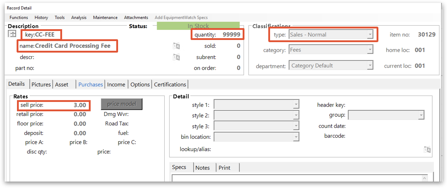Click the price model button
447x188 pixels.
pos(122,104)
